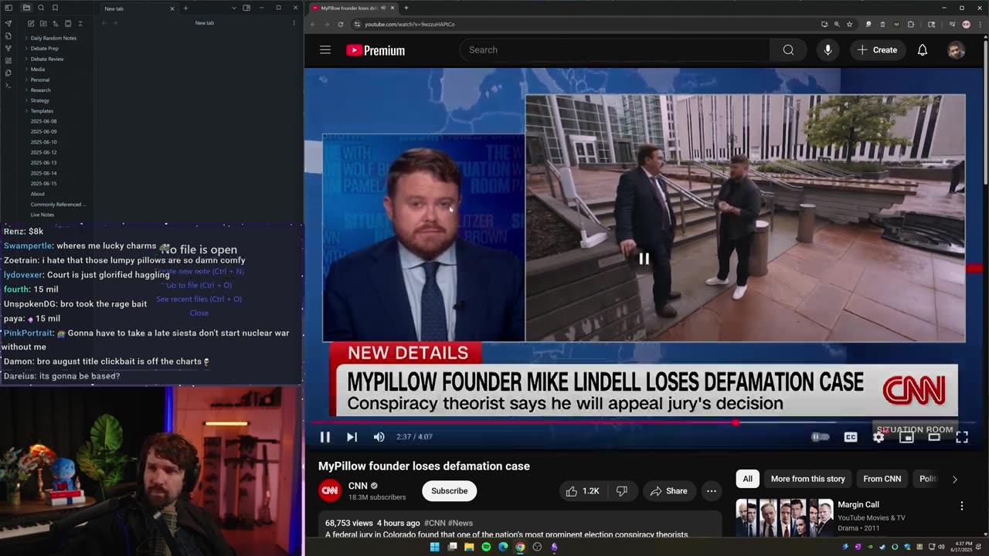The height and width of the screenshot is (556, 989).
Task: Open Obsidian command palette terminal icon
Action: (x=8, y=85)
